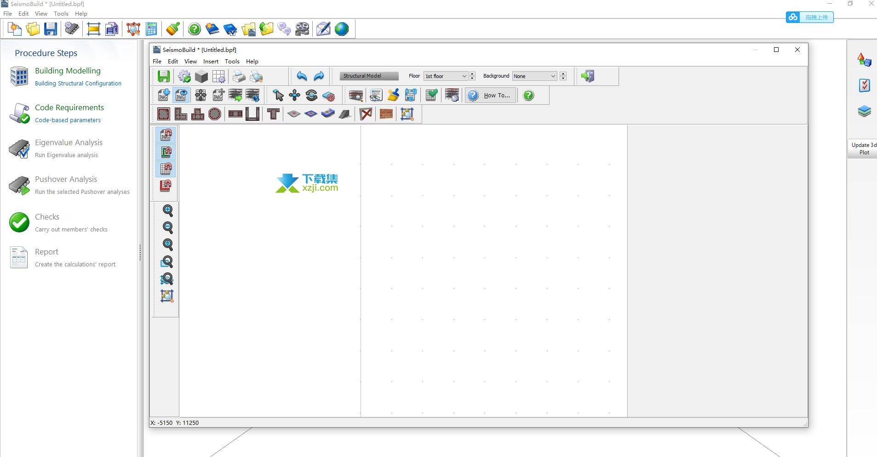Image resolution: width=877 pixels, height=457 pixels.
Task: Click the green help question icon beside How To
Action: point(529,95)
